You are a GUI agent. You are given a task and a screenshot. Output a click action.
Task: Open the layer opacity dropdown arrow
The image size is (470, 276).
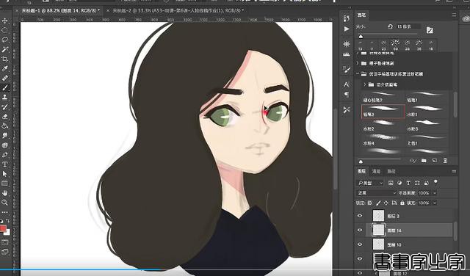(435, 193)
